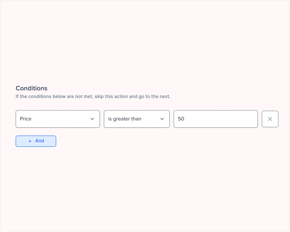Viewport: 290px width, 232px height.
Task: Focus the value field containing 50
Action: pyautogui.click(x=216, y=119)
